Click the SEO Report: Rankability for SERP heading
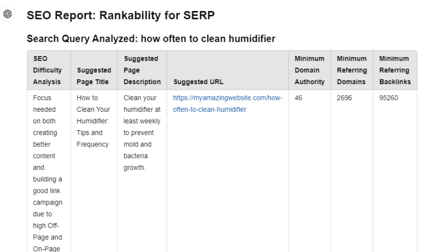424x252 pixels. (x=121, y=15)
